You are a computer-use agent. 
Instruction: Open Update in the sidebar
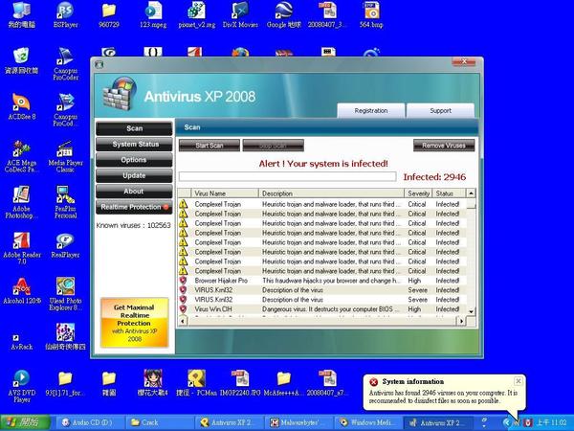(x=134, y=176)
